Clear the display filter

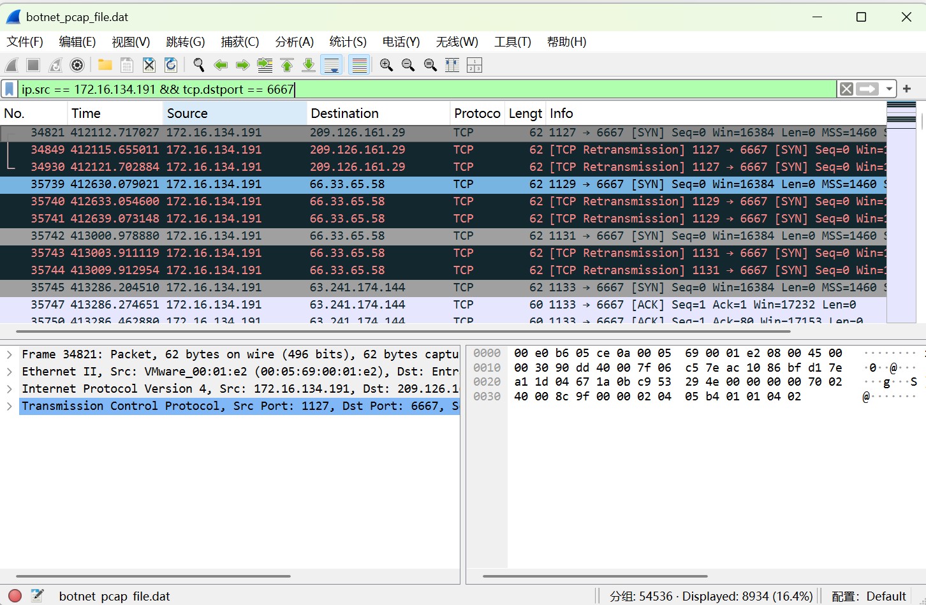click(x=846, y=89)
